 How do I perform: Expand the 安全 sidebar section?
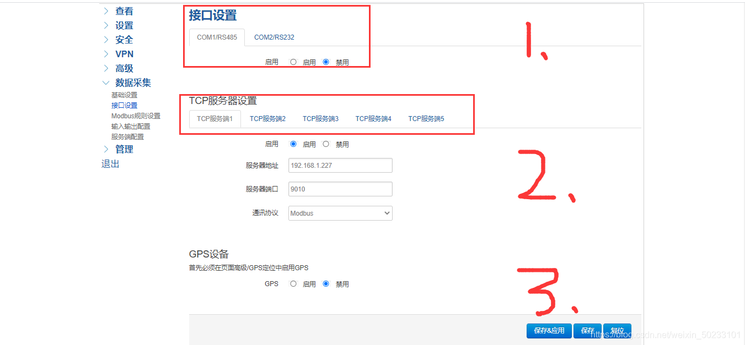124,39
